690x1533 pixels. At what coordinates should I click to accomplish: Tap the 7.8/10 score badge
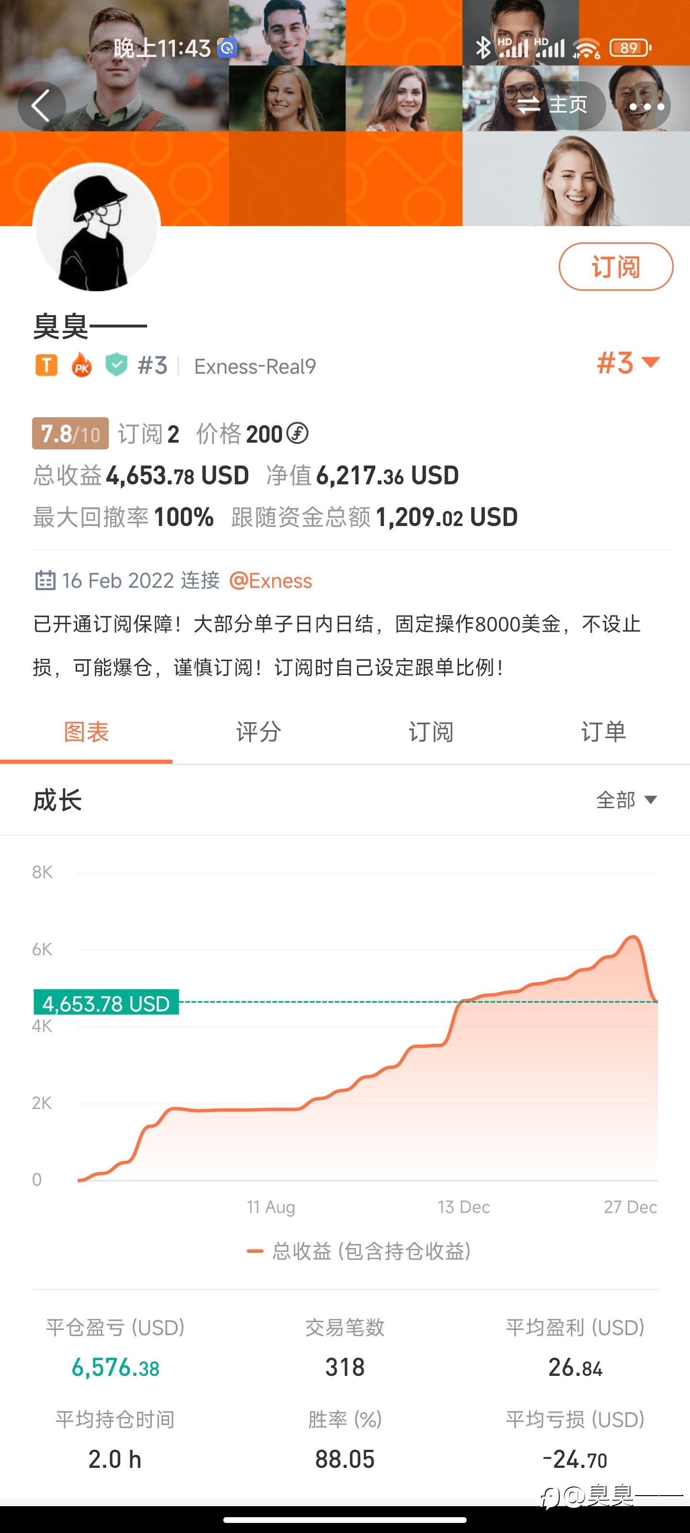pyautogui.click(x=70, y=434)
